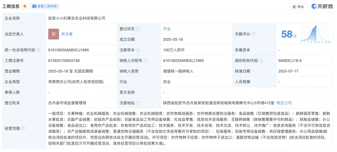Open legal representative 宋文章 link
The height and width of the screenshot is (152, 337).
(67, 34)
